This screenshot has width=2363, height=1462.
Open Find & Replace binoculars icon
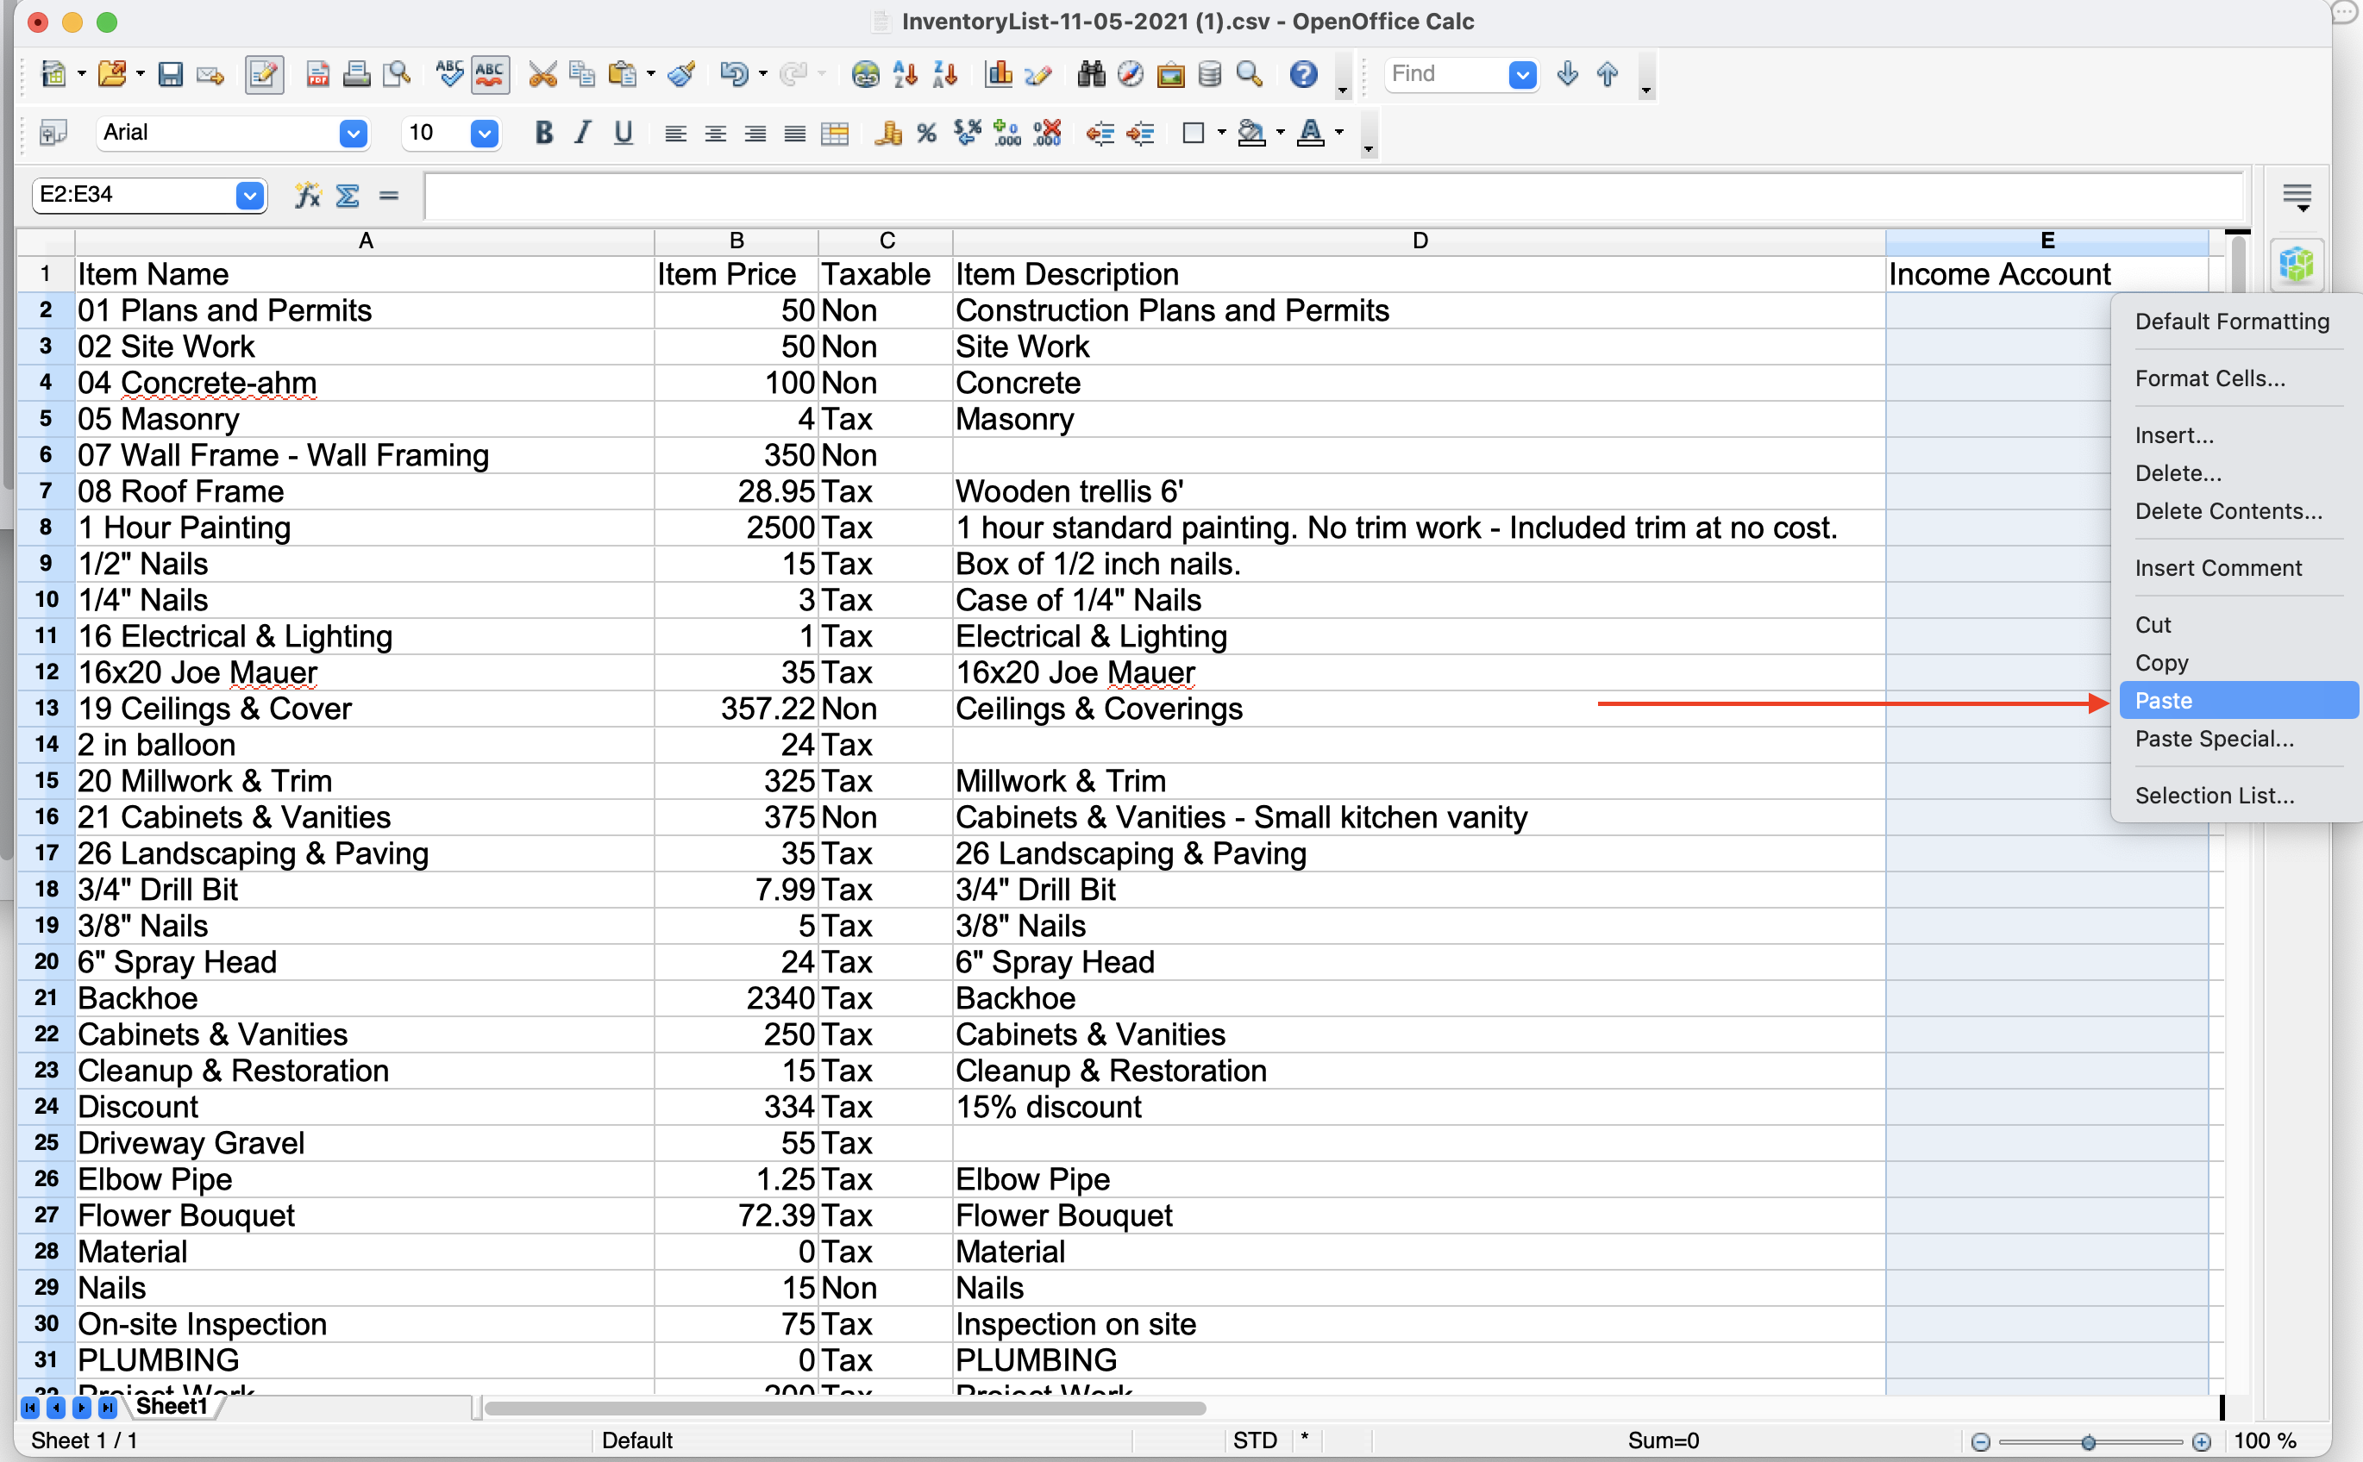tap(1091, 74)
